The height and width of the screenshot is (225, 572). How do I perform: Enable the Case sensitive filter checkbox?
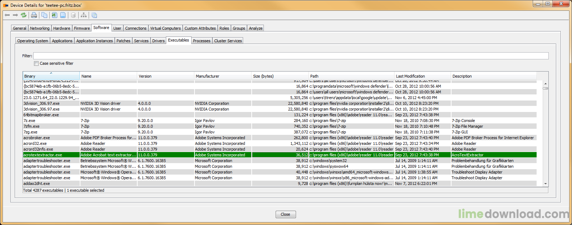(36, 63)
